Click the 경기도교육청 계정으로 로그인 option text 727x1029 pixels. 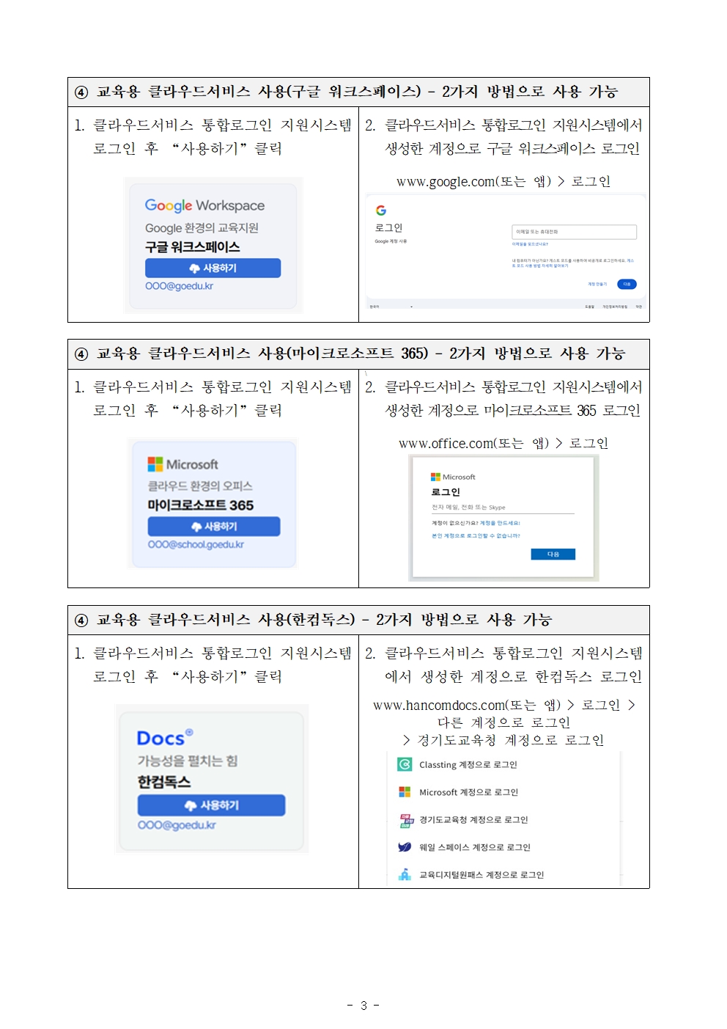click(x=473, y=820)
